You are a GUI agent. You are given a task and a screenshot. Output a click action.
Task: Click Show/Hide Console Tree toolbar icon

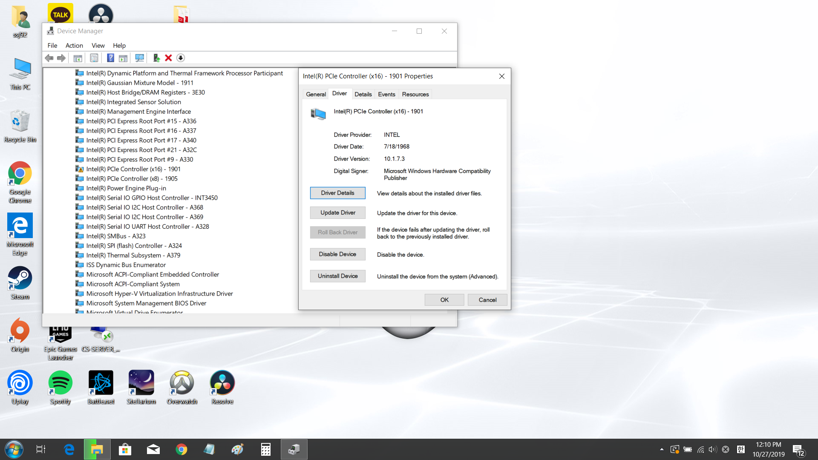[x=78, y=58]
